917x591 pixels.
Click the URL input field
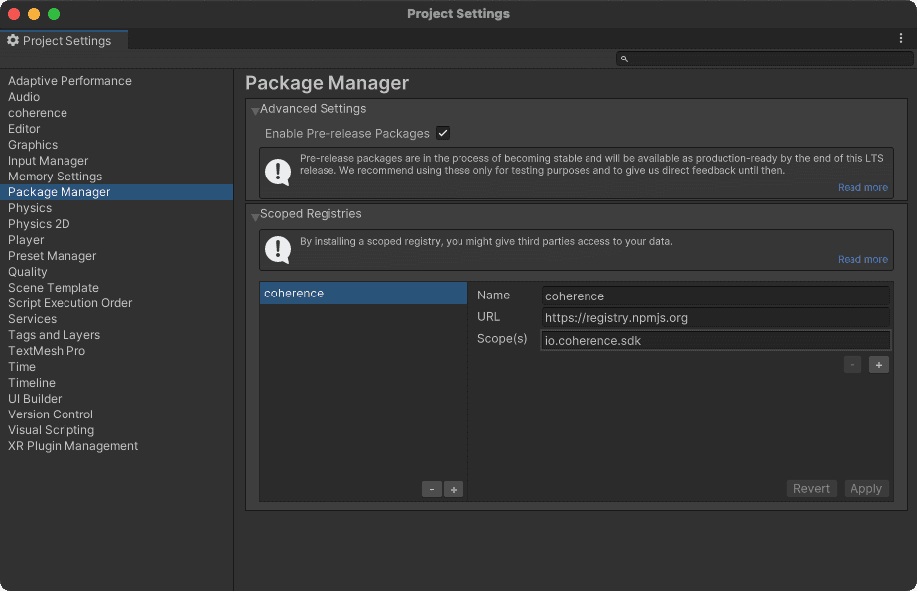pyautogui.click(x=715, y=316)
